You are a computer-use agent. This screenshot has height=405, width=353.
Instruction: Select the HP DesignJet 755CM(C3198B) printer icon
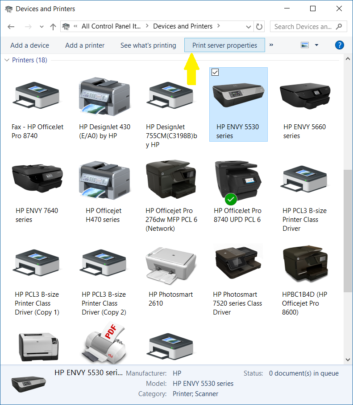(x=170, y=95)
